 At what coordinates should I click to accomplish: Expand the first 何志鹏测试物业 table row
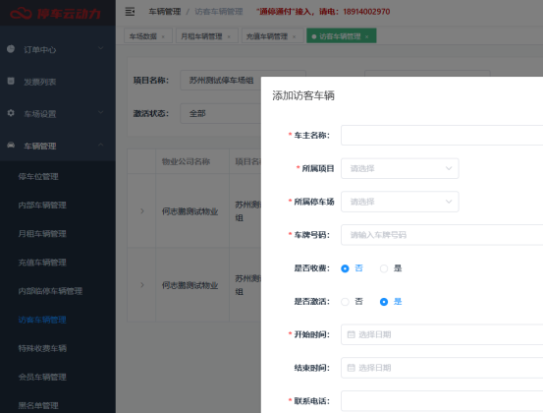142,211
